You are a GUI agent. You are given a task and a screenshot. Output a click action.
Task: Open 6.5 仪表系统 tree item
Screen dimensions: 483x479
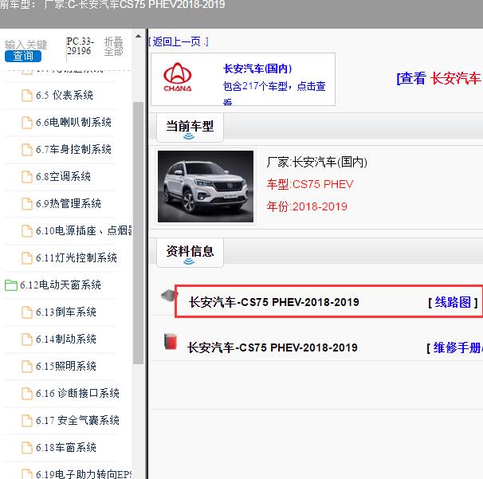(64, 95)
